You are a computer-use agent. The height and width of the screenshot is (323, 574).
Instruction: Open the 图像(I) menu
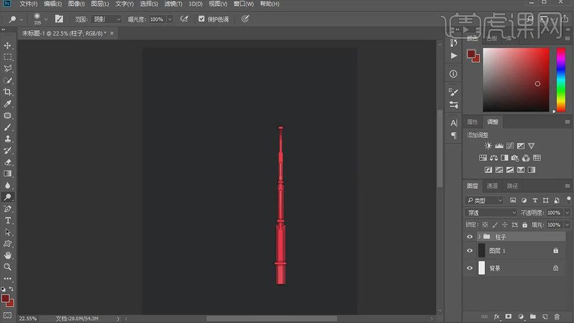[x=77, y=3]
